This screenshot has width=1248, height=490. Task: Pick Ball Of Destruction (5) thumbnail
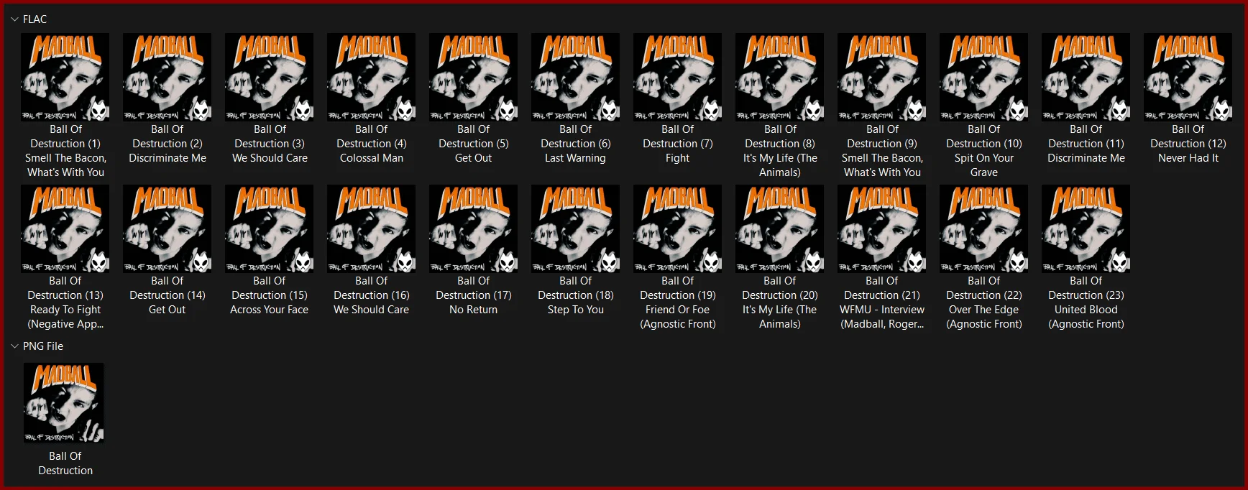coord(474,77)
